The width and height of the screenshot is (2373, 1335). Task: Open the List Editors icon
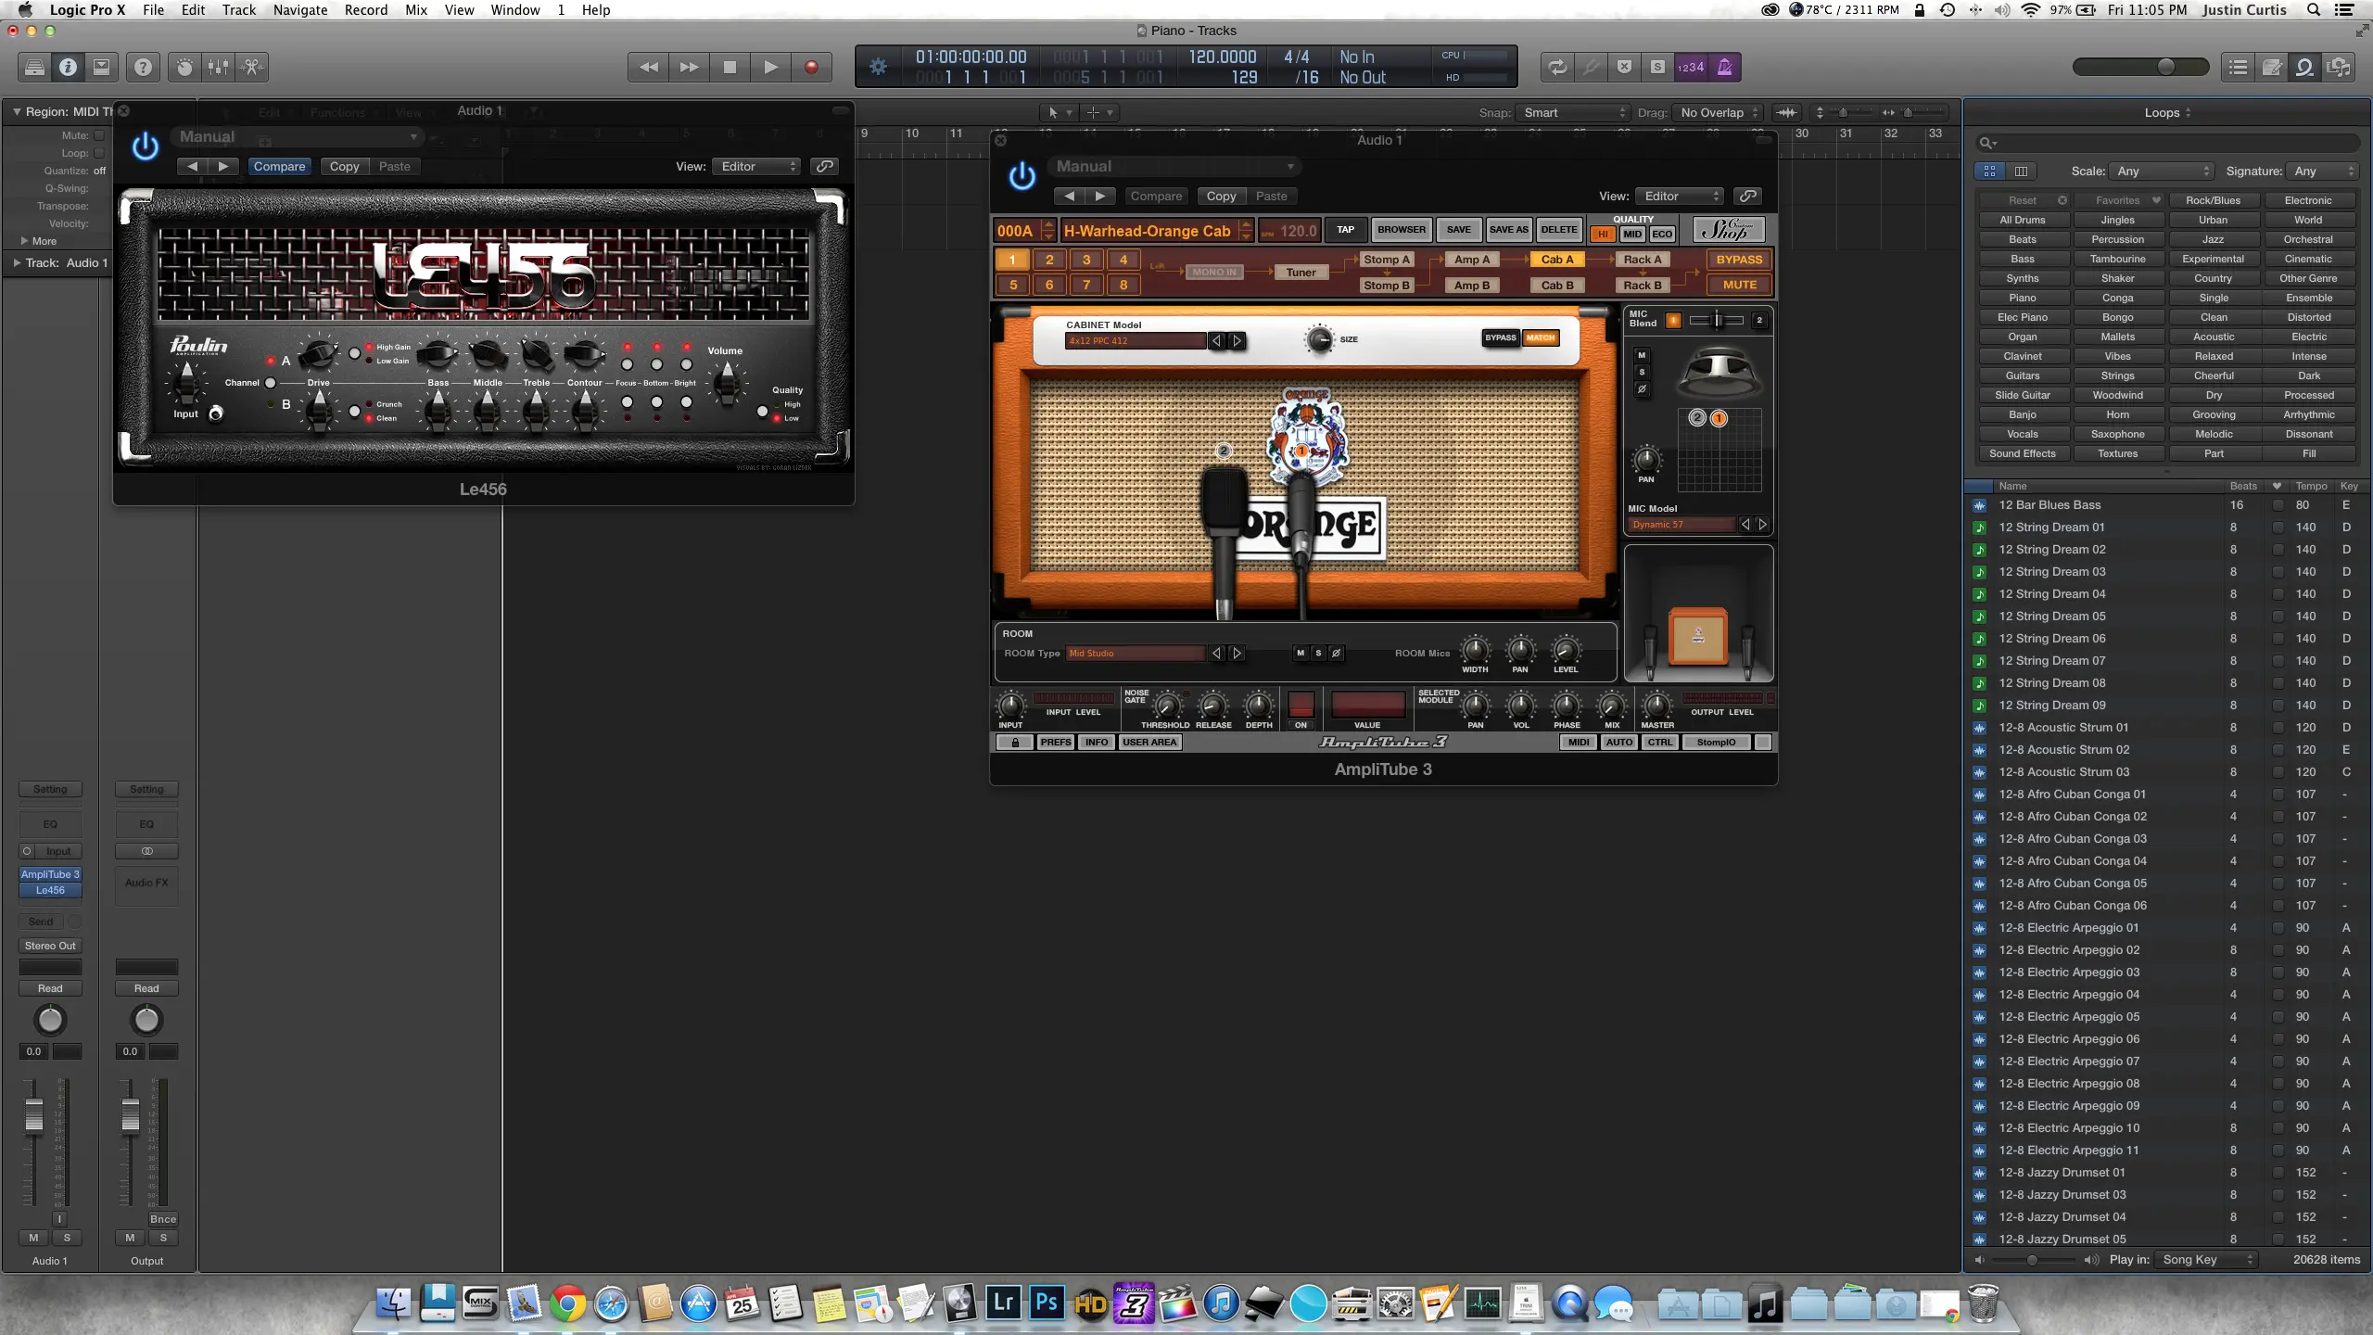[2239, 67]
